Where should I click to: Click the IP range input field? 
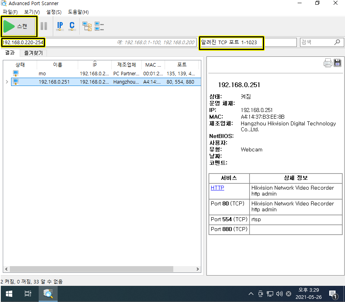point(98,42)
